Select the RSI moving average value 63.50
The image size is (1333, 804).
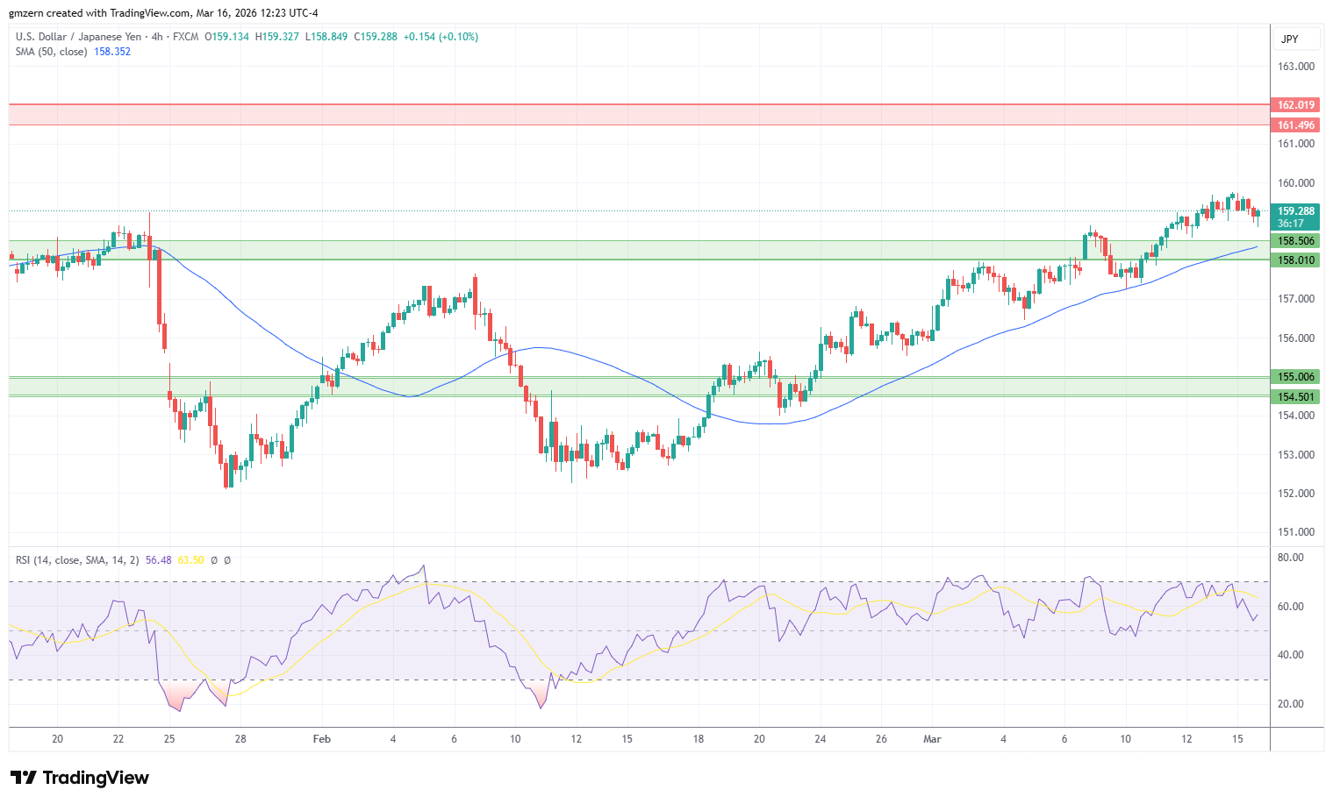pos(190,559)
